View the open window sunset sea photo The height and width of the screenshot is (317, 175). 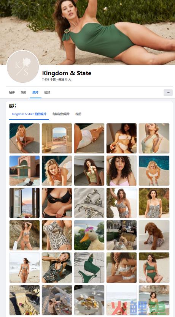click(24, 203)
